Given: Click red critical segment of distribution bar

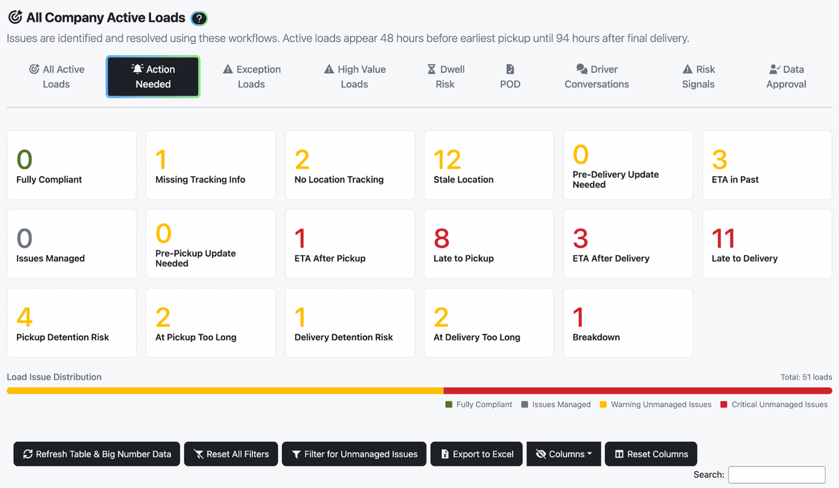Looking at the screenshot, I should coord(638,391).
